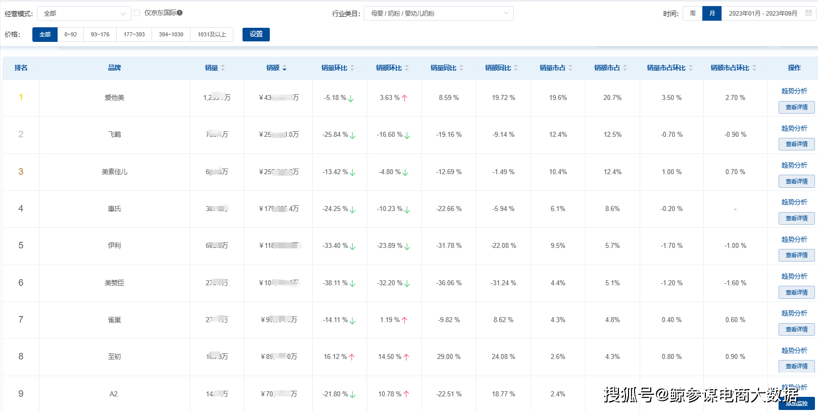Sort by 销额环比 sort arrows

pos(407,68)
